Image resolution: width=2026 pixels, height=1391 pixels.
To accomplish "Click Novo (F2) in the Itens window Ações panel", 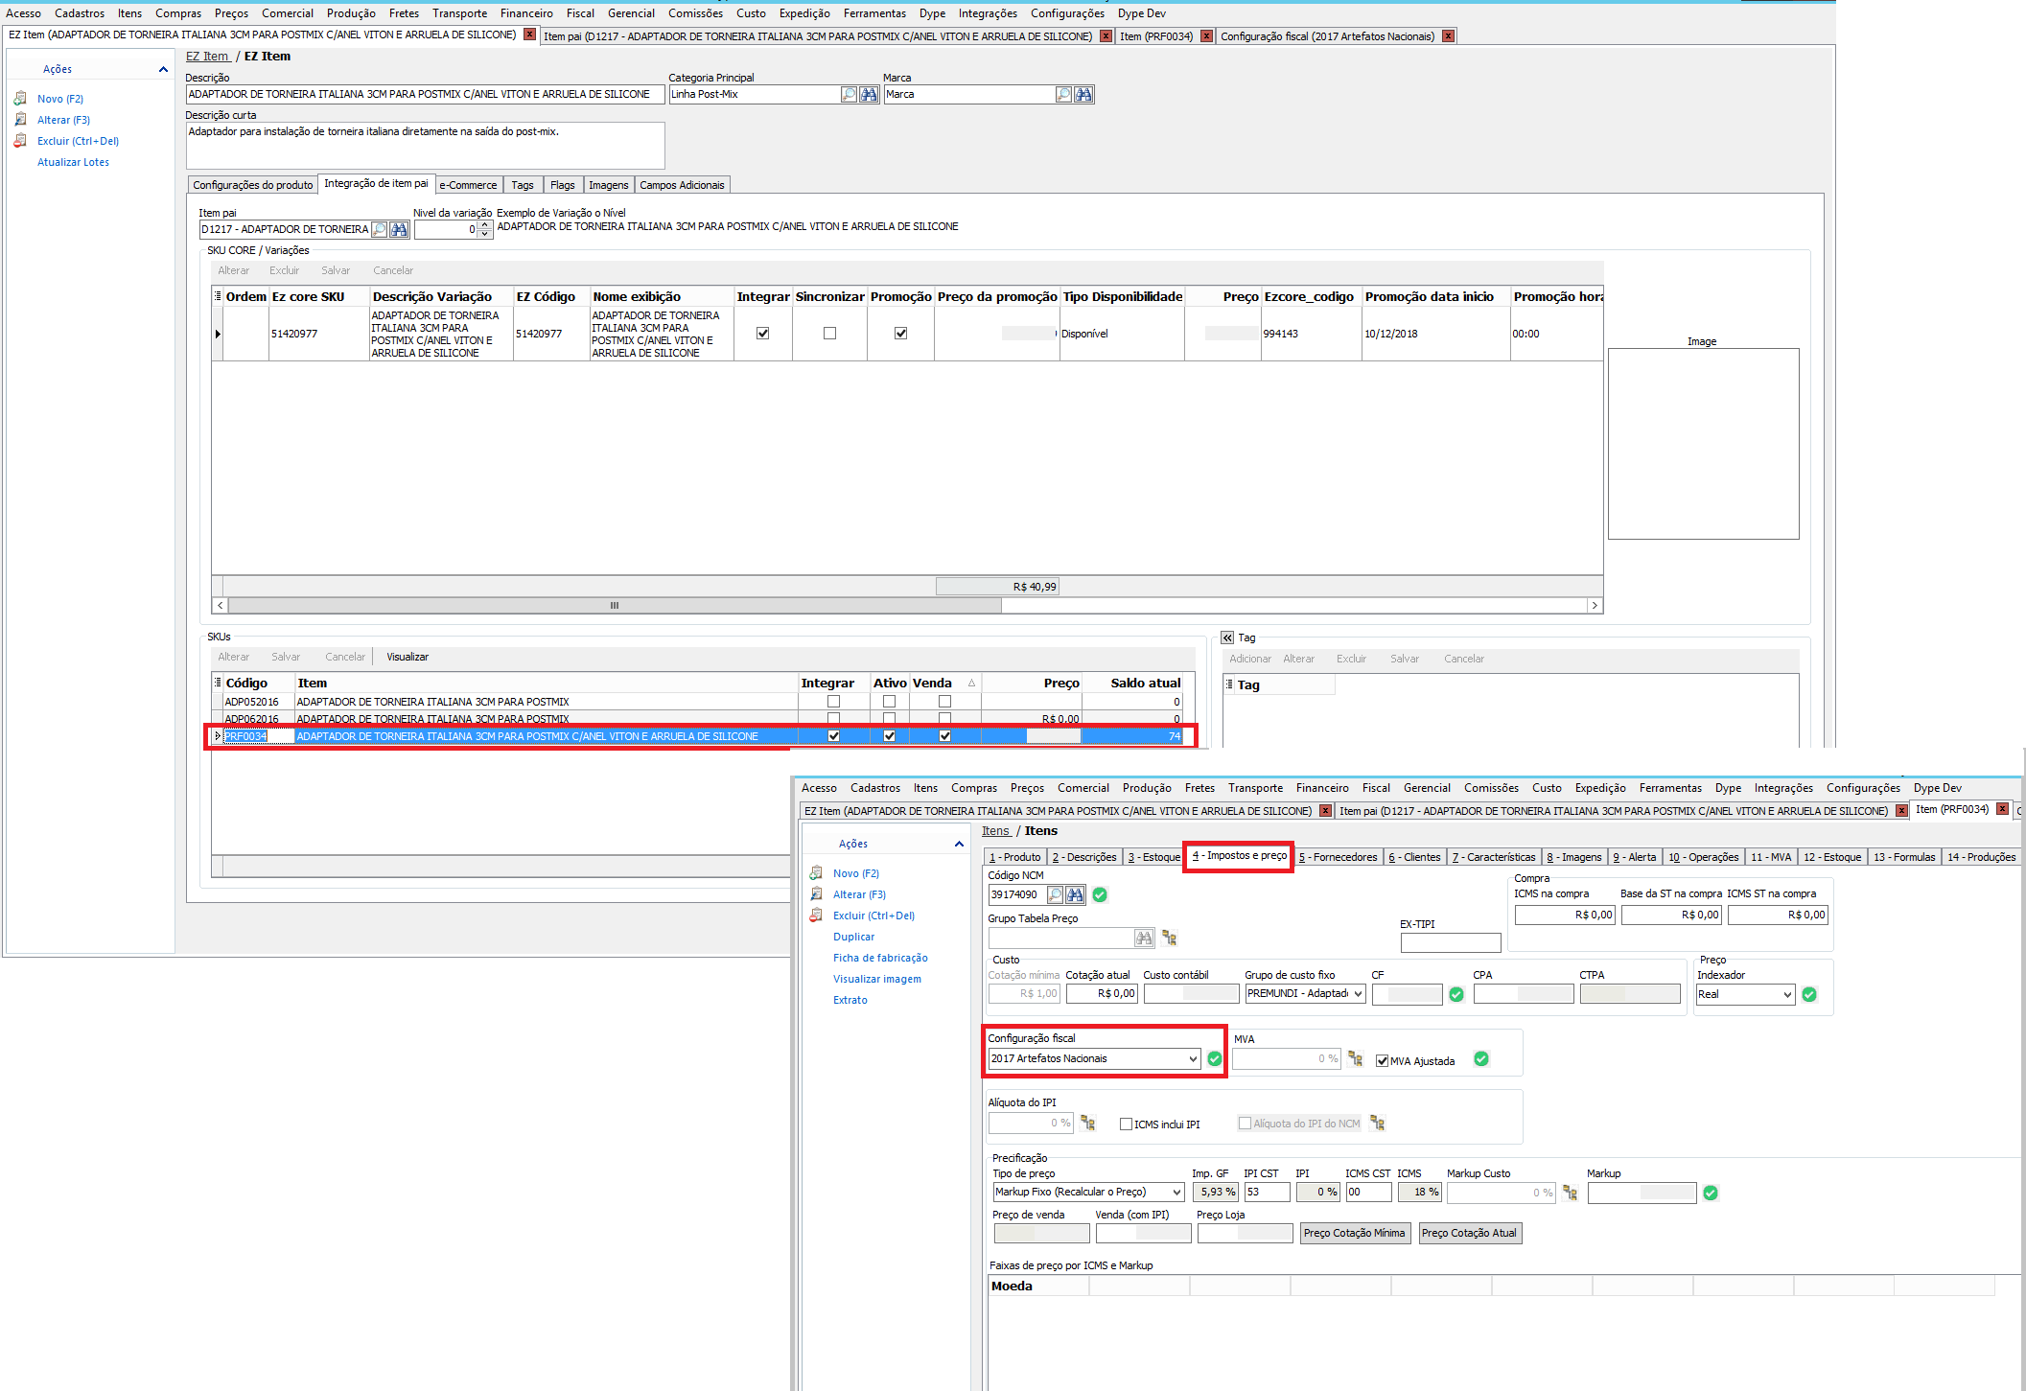I will 856,873.
